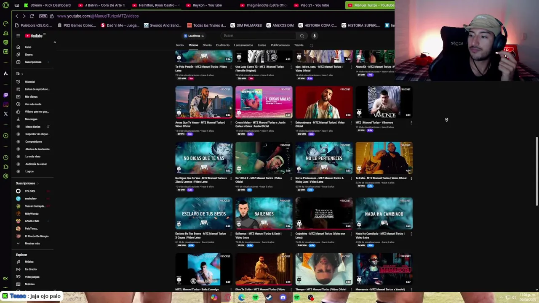This screenshot has width=539, height=303.
Task: Search within channel magnifier next to Tienda
Action: pyautogui.click(x=311, y=45)
